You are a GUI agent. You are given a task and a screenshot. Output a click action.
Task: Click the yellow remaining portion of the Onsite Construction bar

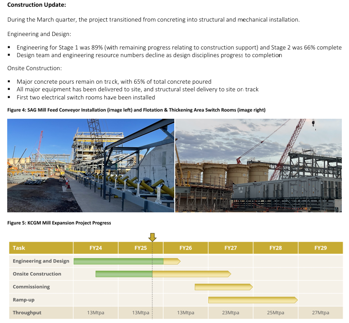click(191, 274)
